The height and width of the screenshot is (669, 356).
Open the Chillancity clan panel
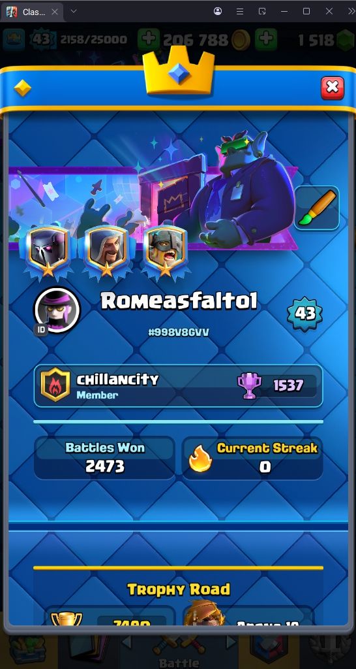point(178,385)
